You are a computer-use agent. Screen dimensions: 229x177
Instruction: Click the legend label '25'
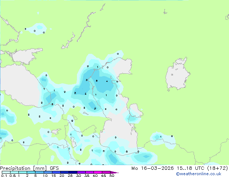pyautogui.click(x=70, y=176)
